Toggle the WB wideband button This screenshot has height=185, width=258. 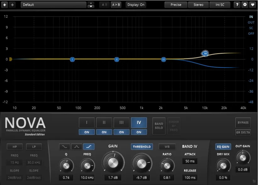click(167, 147)
